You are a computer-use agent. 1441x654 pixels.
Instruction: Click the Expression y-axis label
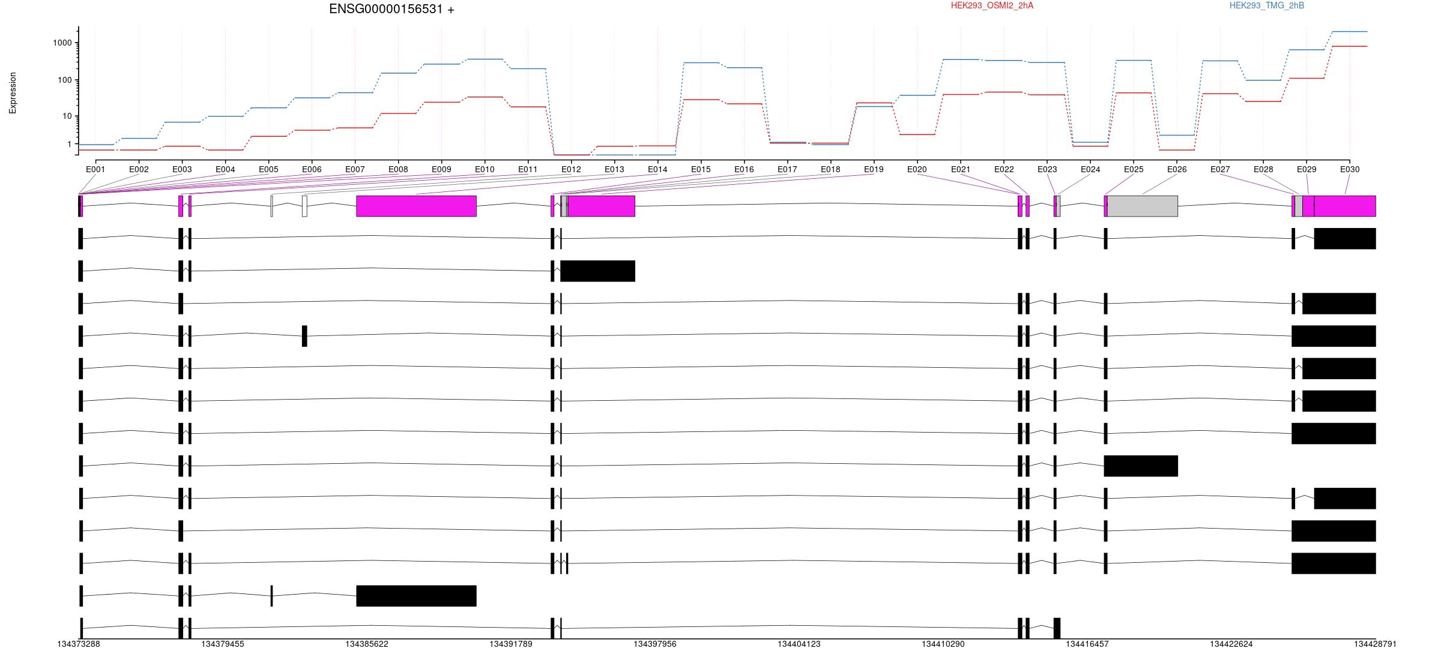tap(13, 93)
